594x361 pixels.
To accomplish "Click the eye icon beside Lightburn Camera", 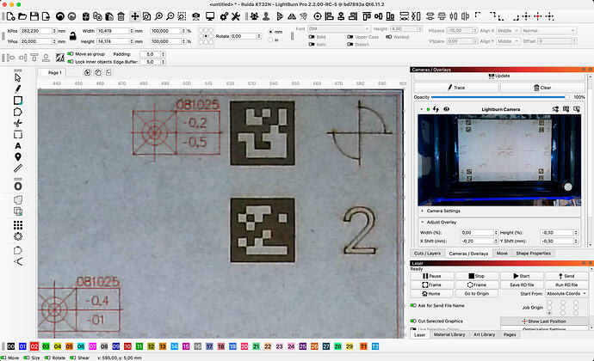I will (x=446, y=109).
